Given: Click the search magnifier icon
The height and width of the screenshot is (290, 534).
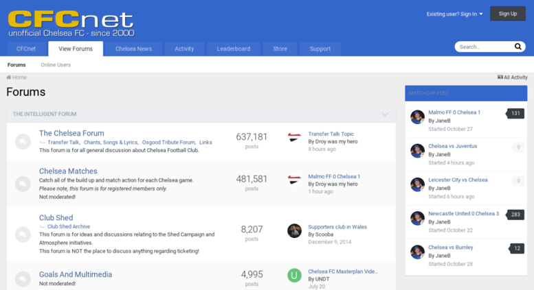Looking at the screenshot, I should [x=518, y=47].
